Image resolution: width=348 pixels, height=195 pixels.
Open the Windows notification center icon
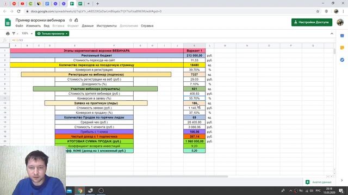point(341,191)
